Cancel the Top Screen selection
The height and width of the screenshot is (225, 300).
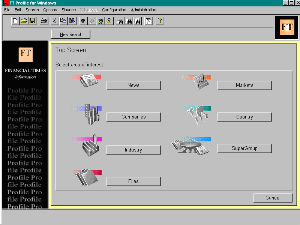[x=273, y=198]
